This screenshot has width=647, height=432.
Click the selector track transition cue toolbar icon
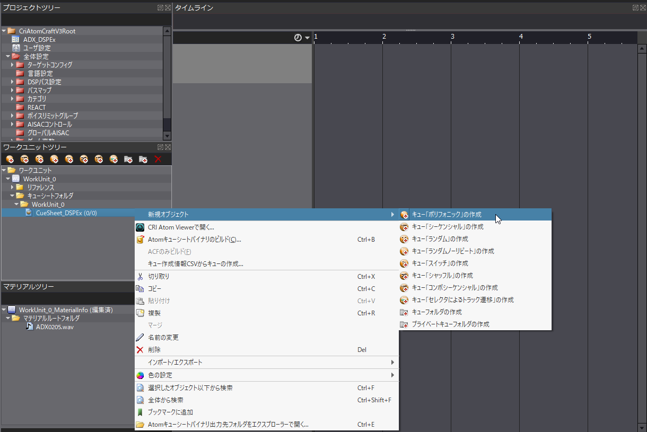click(113, 159)
